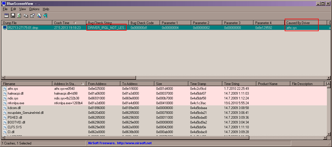Open the Properties toolbar icon
The image size is (332, 147).
(x=32, y=16)
